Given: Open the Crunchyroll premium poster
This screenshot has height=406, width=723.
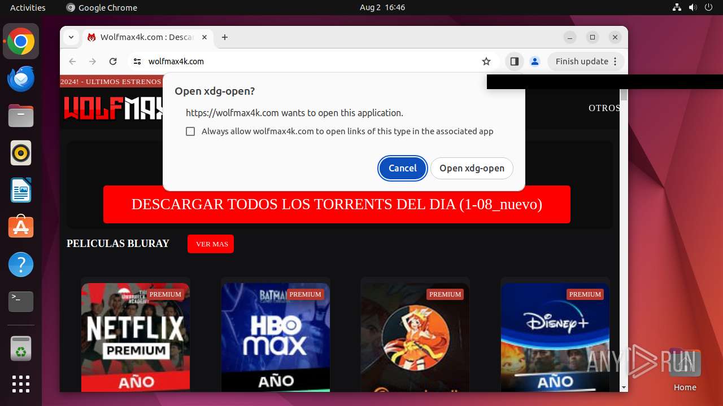Looking at the screenshot, I should (x=415, y=337).
